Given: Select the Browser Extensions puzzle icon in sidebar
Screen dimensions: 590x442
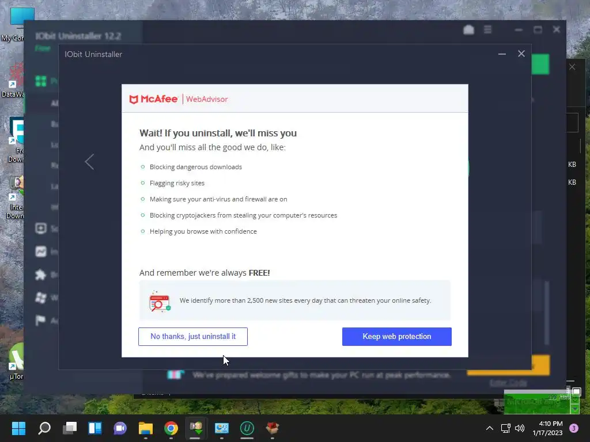Looking at the screenshot, I should pos(41,275).
